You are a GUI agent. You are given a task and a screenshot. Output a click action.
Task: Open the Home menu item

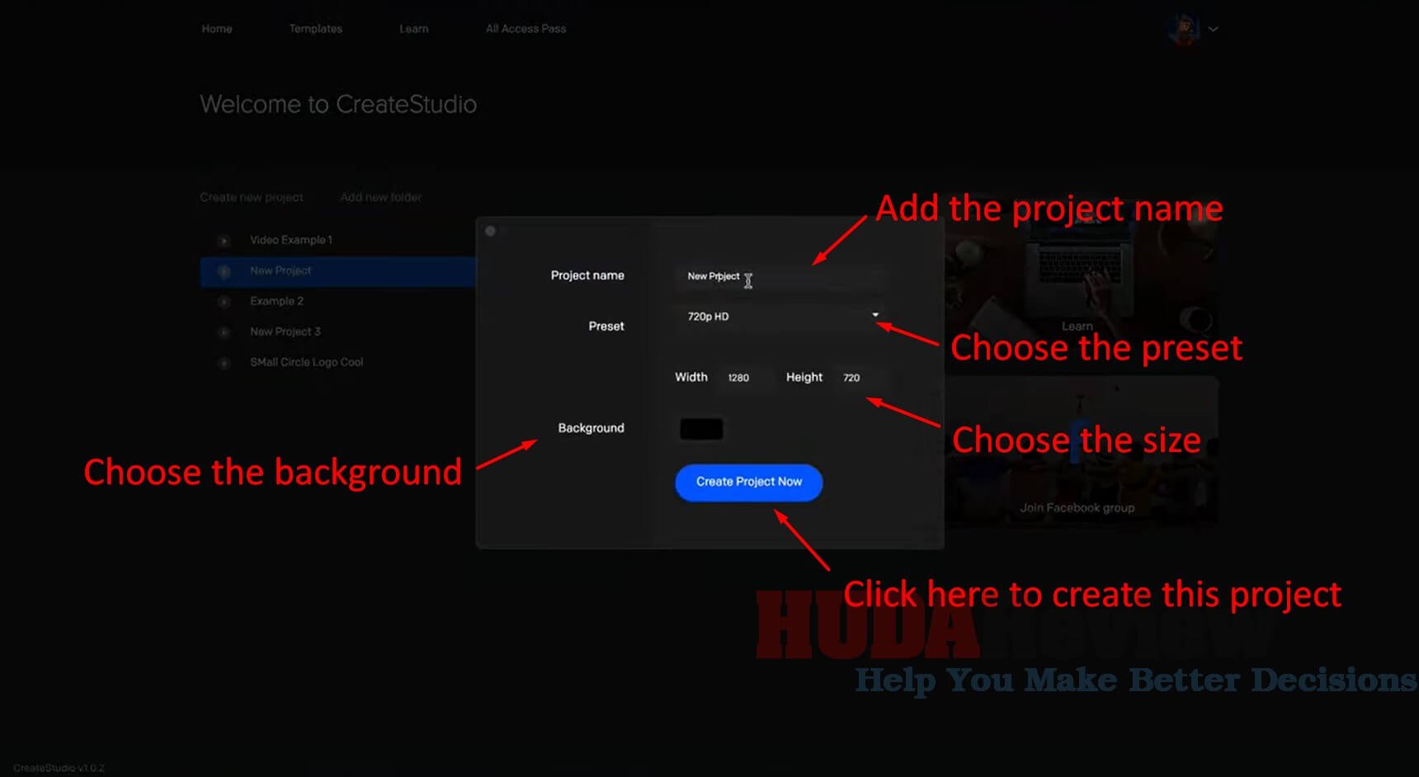click(x=217, y=29)
